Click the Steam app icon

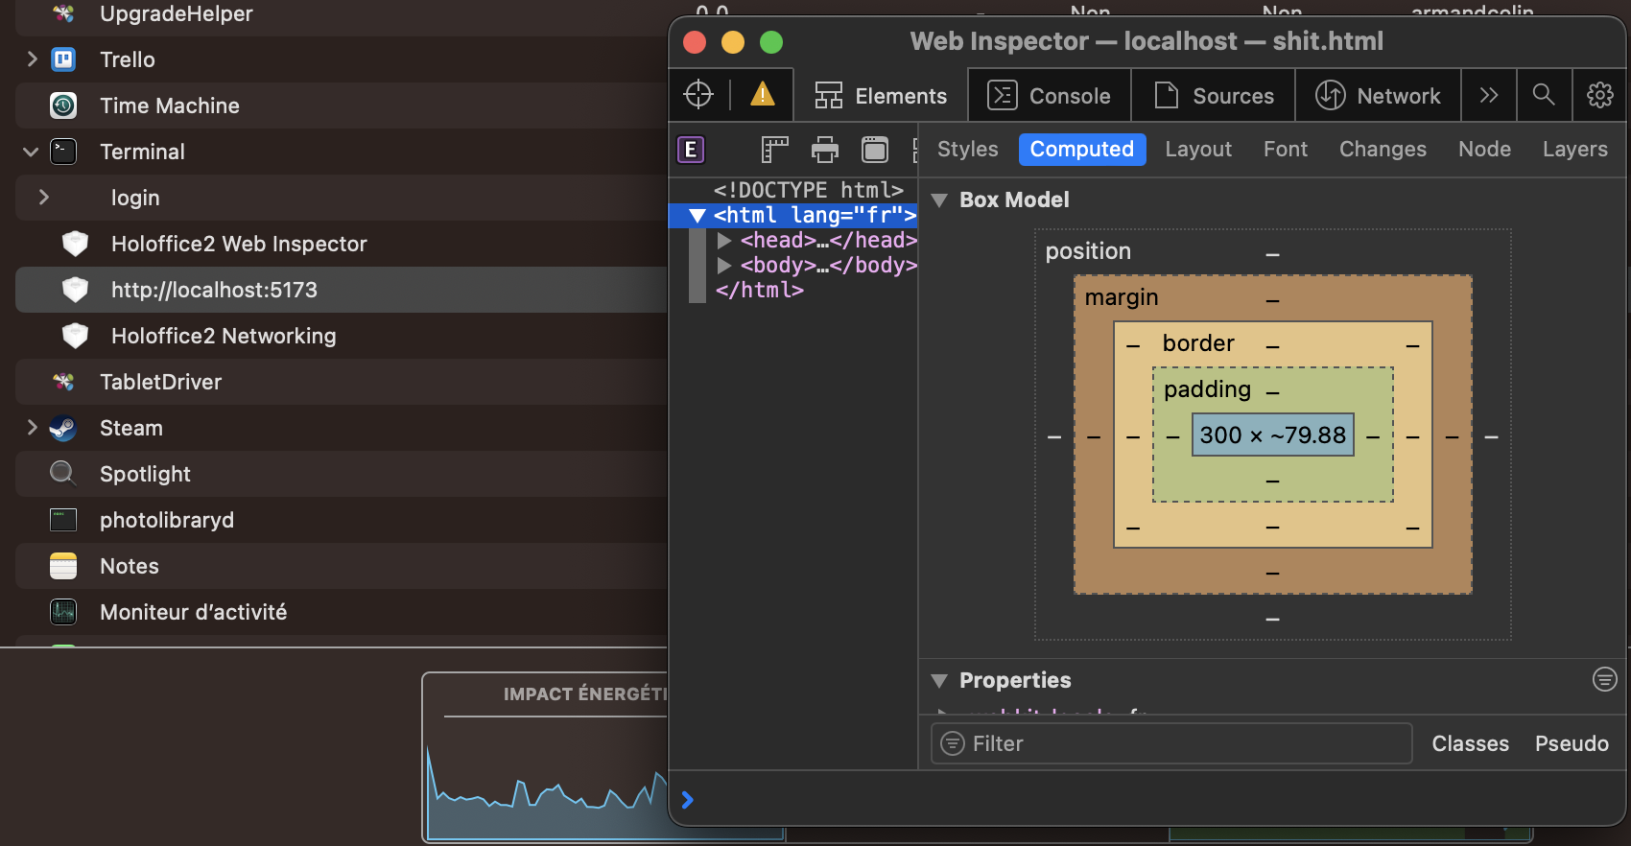(63, 428)
